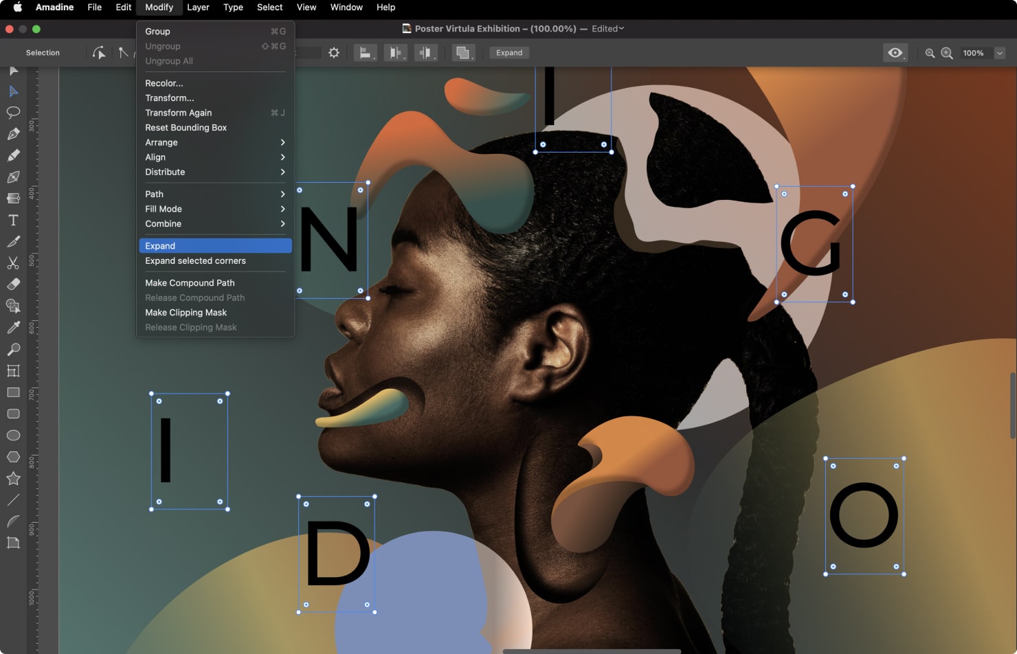1017x654 pixels.
Task: Expand the Align submenu
Action: tap(215, 157)
